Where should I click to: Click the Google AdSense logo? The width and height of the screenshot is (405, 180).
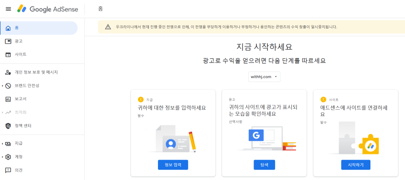[x=48, y=9]
